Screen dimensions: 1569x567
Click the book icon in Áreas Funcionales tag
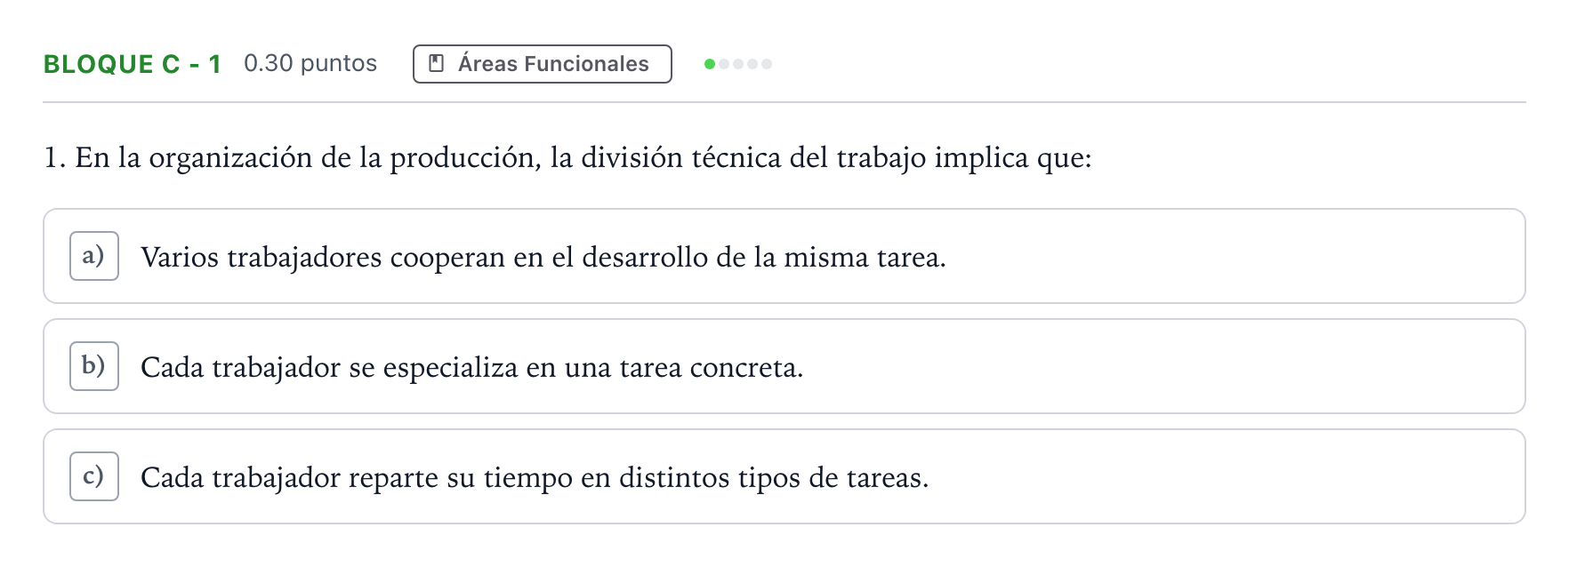point(437,63)
